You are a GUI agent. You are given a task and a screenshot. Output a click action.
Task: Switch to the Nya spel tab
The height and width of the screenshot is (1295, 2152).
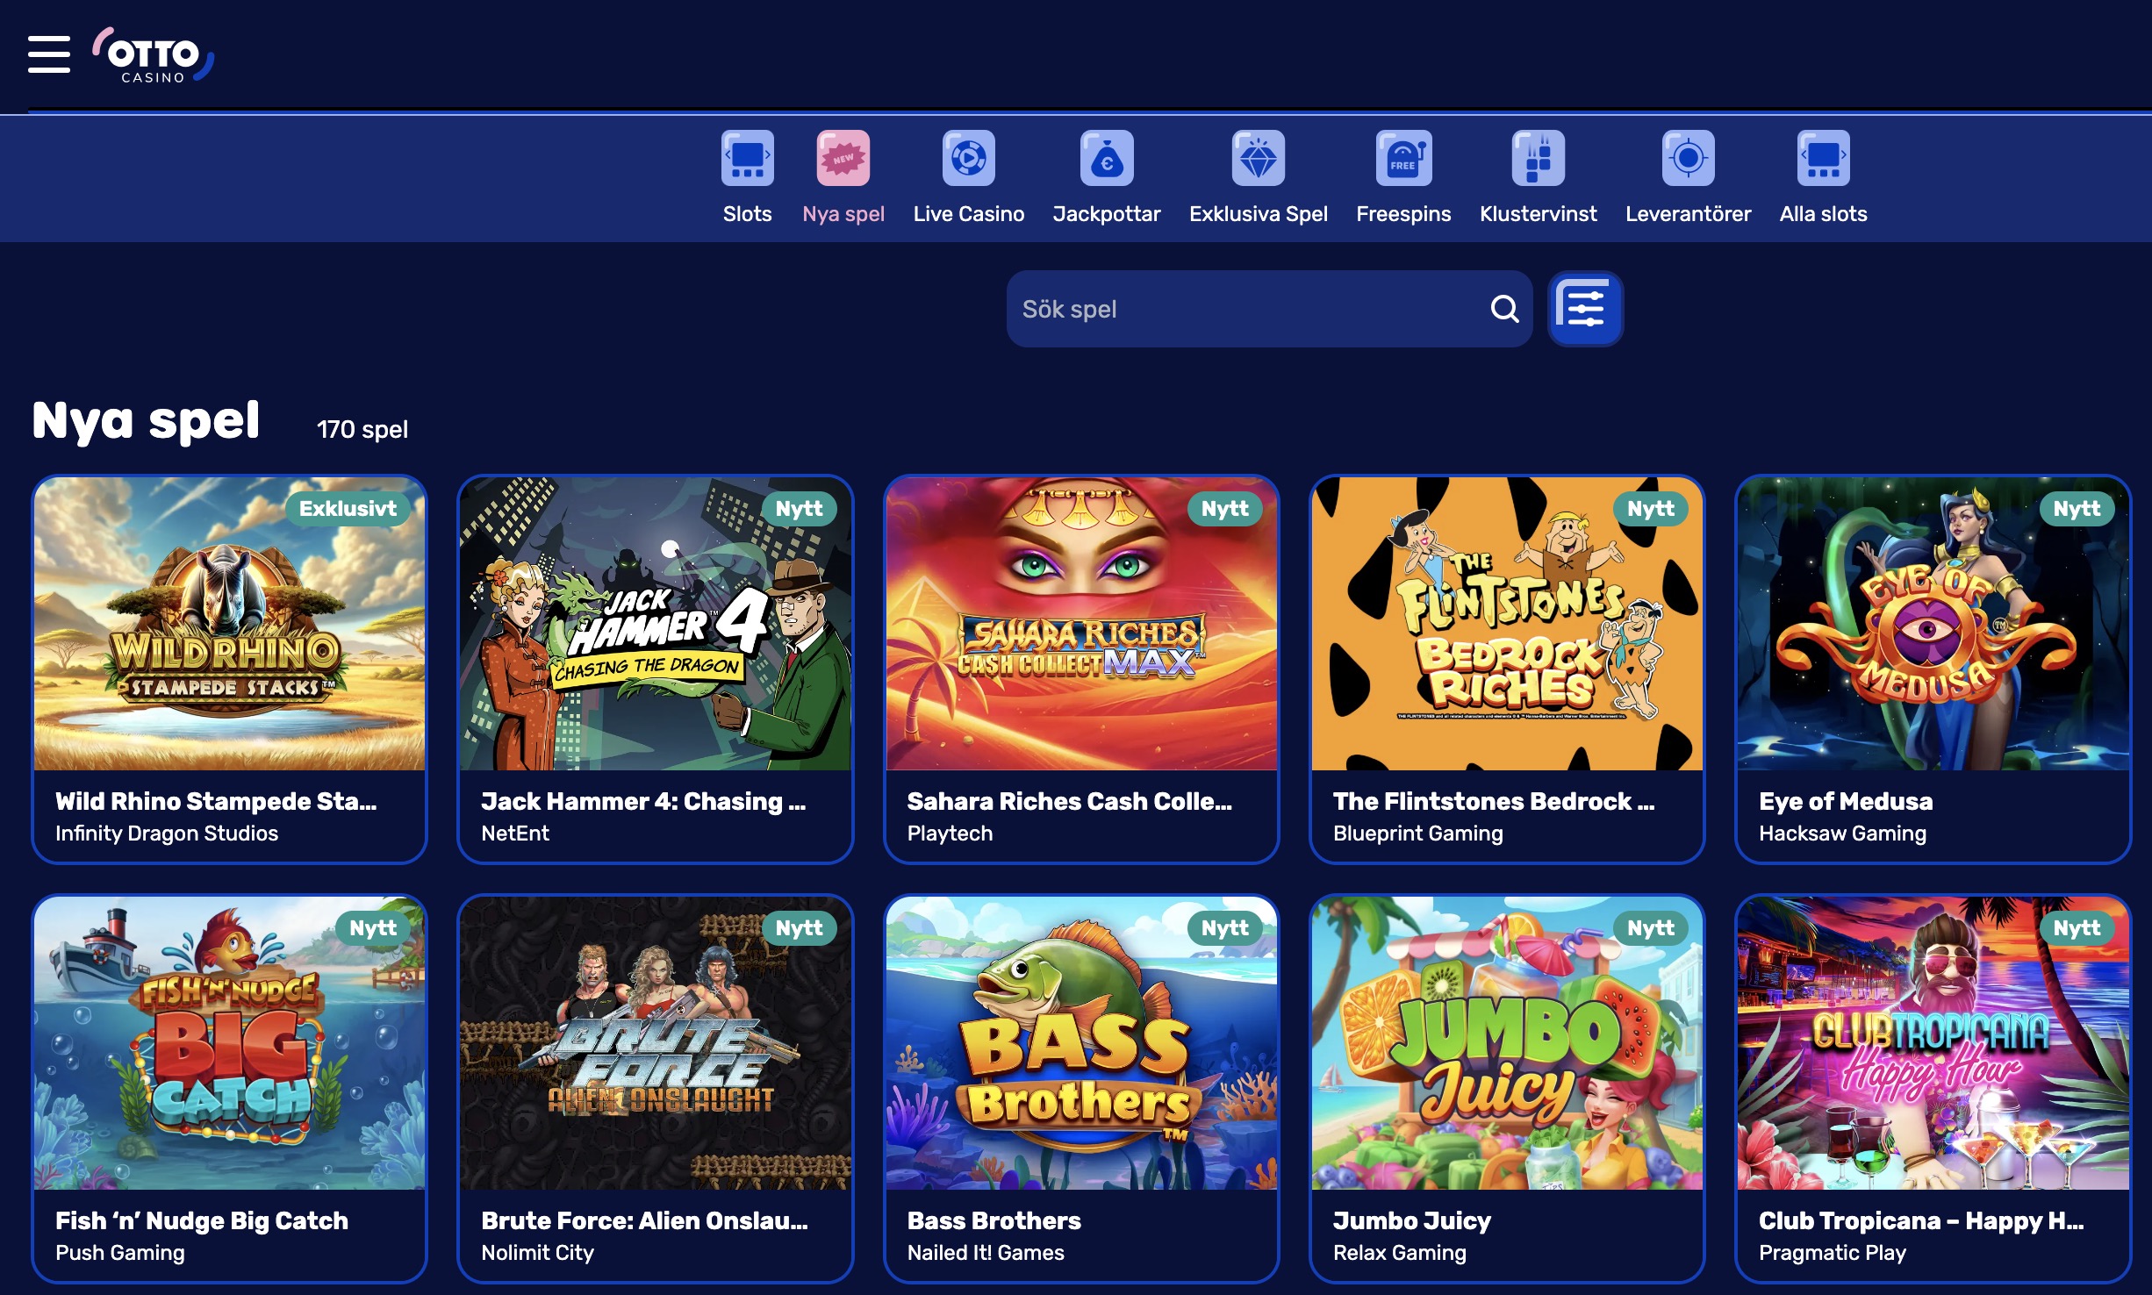coord(843,213)
